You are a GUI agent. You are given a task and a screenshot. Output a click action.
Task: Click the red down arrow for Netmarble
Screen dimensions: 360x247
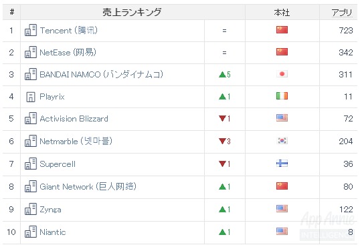click(222, 141)
